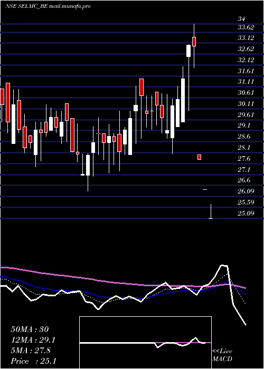Click the 28.1 price axis label
The image size is (264, 369).
(x=244, y=148)
